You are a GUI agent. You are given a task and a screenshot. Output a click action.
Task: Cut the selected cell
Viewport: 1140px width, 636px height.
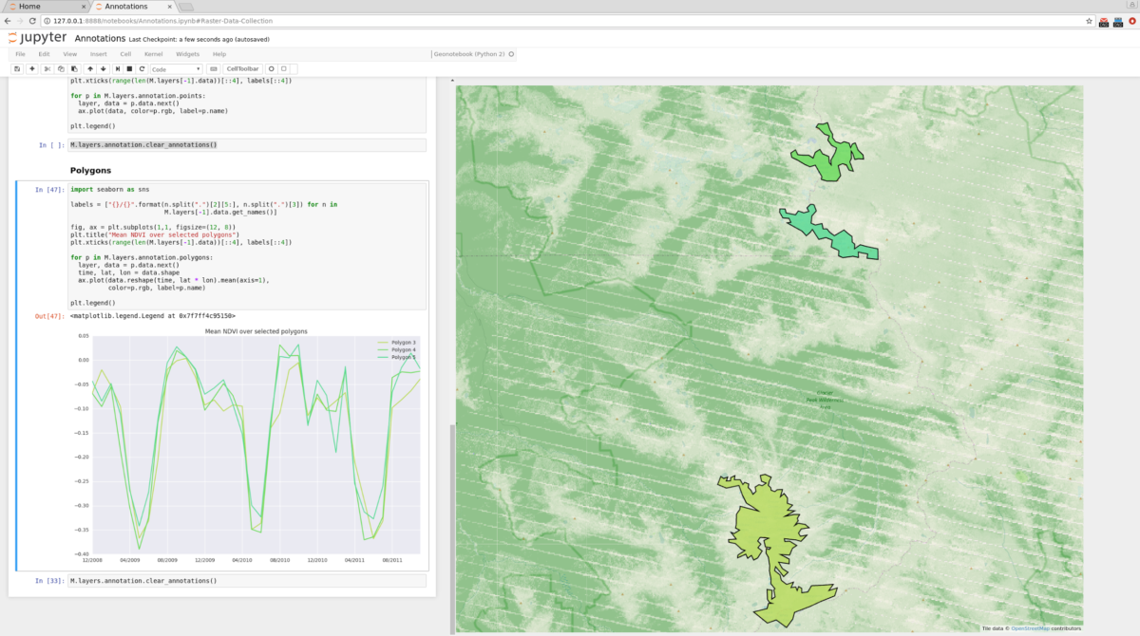[x=47, y=68]
